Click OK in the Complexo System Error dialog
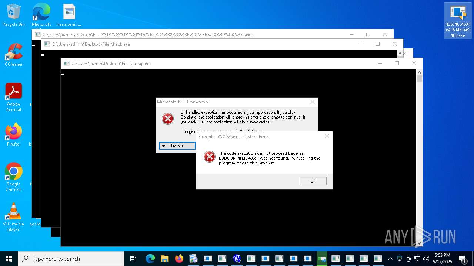 pyautogui.click(x=313, y=181)
